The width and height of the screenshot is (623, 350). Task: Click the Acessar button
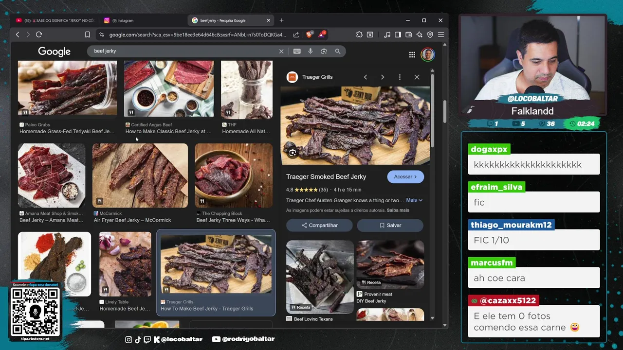(x=405, y=176)
